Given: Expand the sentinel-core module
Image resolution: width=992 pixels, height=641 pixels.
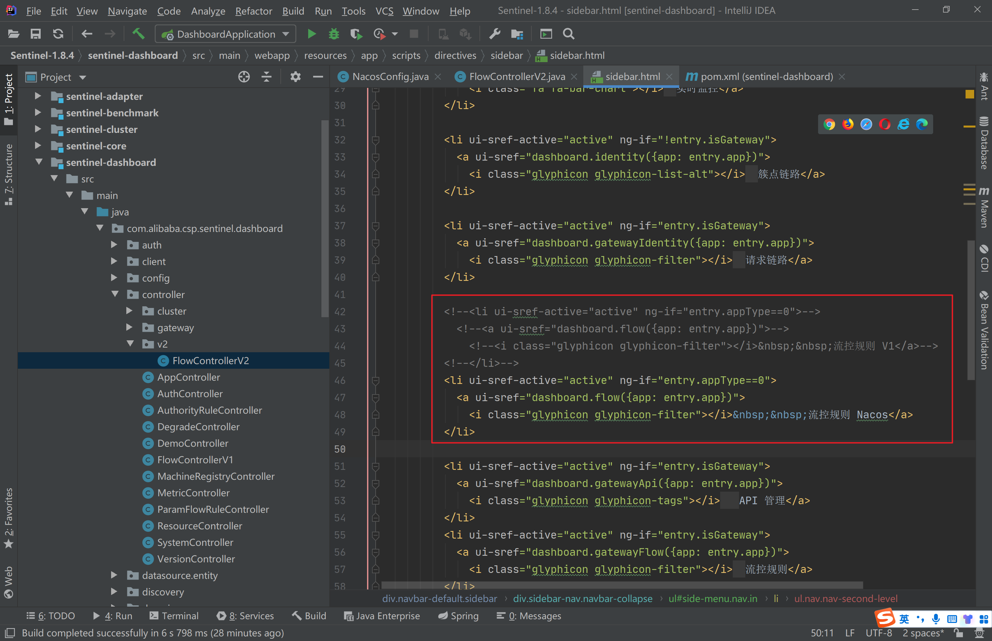Looking at the screenshot, I should tap(38, 146).
